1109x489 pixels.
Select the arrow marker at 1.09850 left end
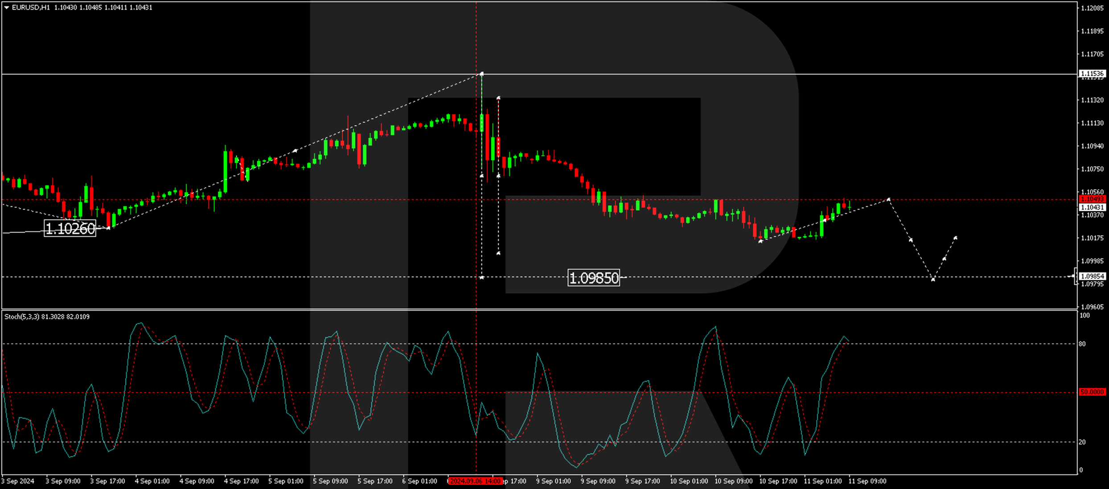pyautogui.click(x=482, y=278)
